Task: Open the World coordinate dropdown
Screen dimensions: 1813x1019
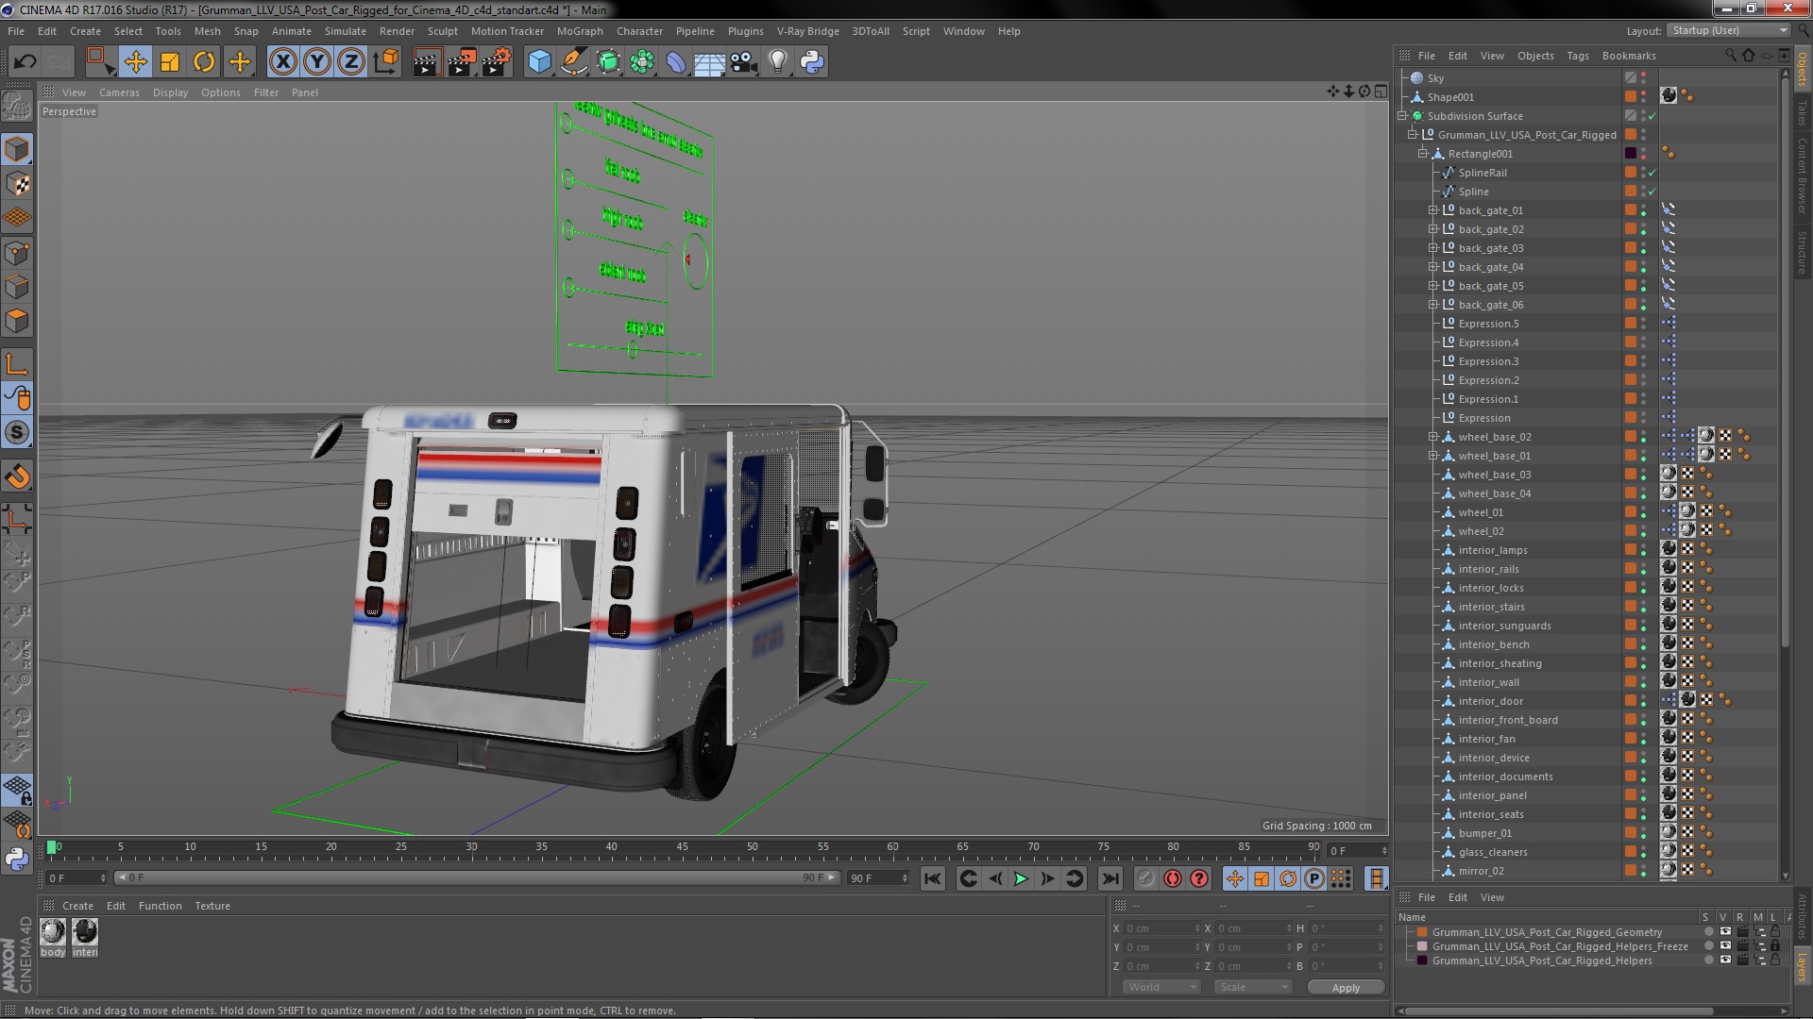Action: [x=1161, y=987]
